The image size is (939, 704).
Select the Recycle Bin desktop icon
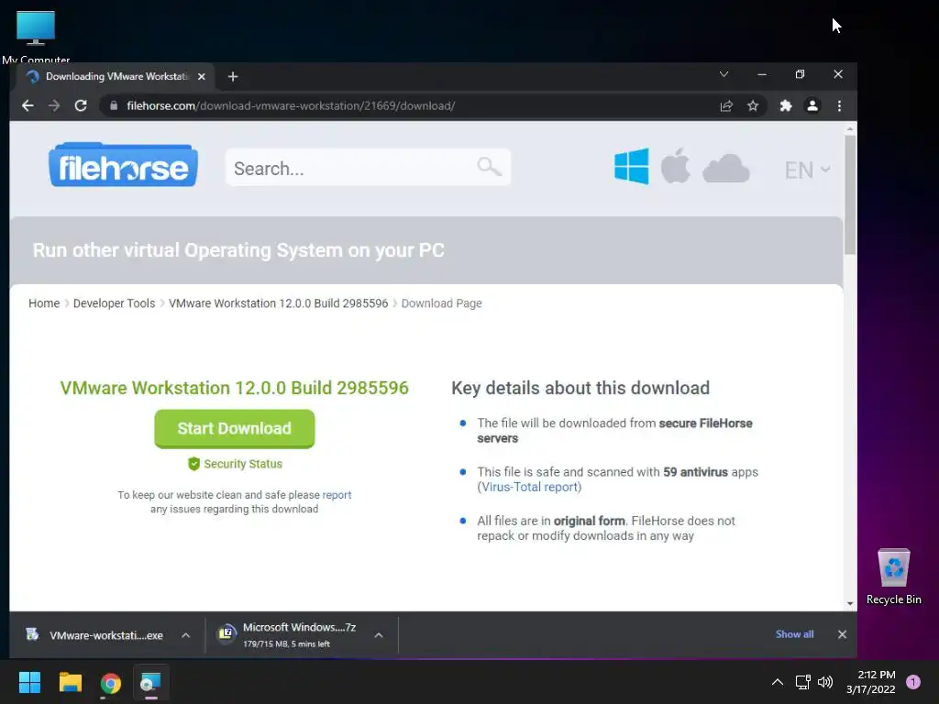893,577
